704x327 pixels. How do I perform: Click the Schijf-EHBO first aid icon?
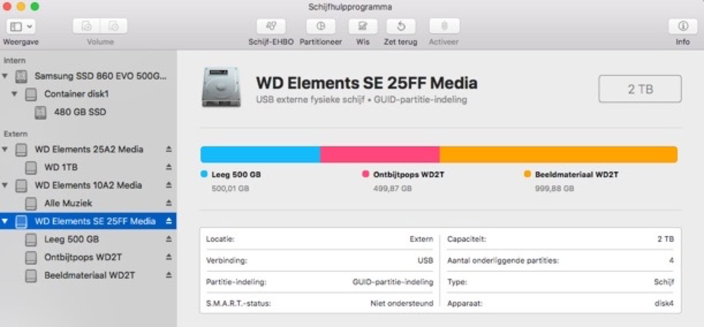coord(271,26)
